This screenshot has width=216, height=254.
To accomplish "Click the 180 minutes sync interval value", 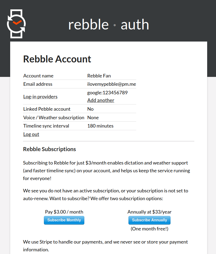I will (x=100, y=126).
